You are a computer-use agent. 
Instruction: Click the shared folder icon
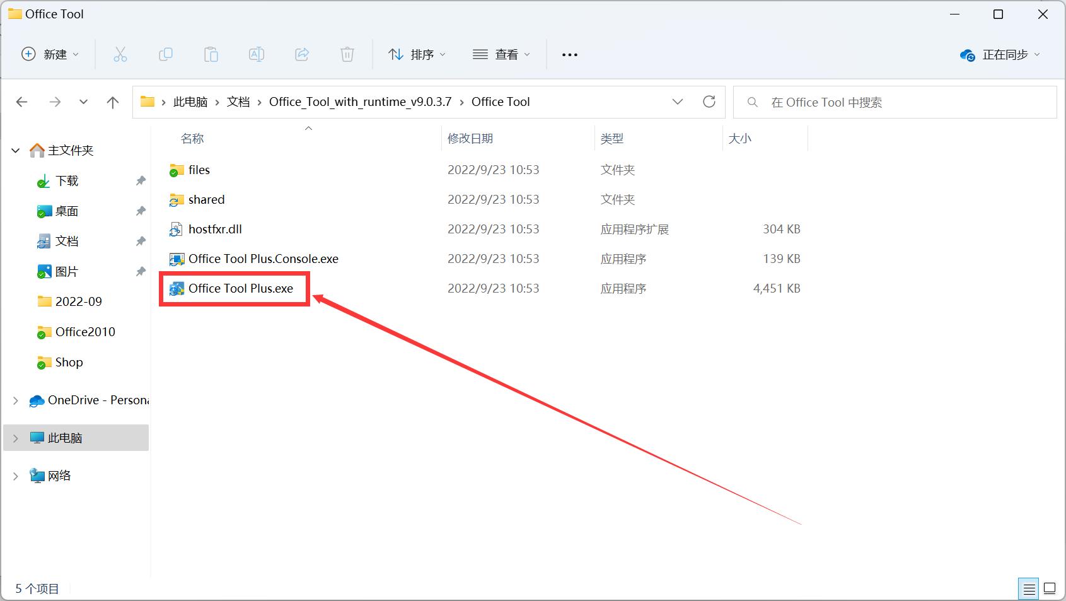[x=176, y=200]
